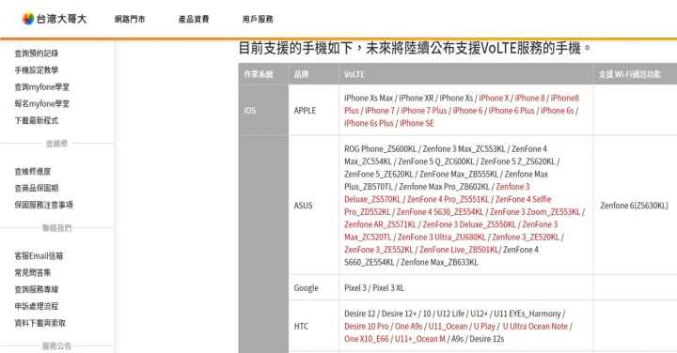This screenshot has height=353, width=677.
Task: Click ZenFone 3_ZE552KL link
Action: tap(379, 250)
